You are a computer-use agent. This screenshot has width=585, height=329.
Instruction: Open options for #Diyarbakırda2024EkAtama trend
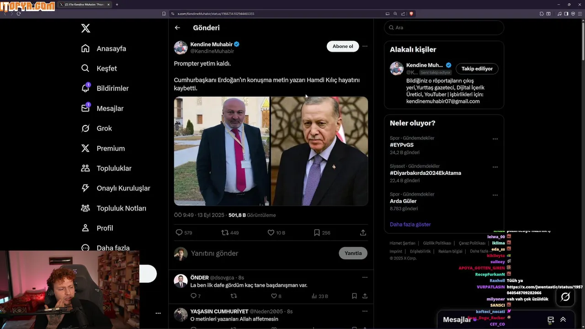[495, 167]
